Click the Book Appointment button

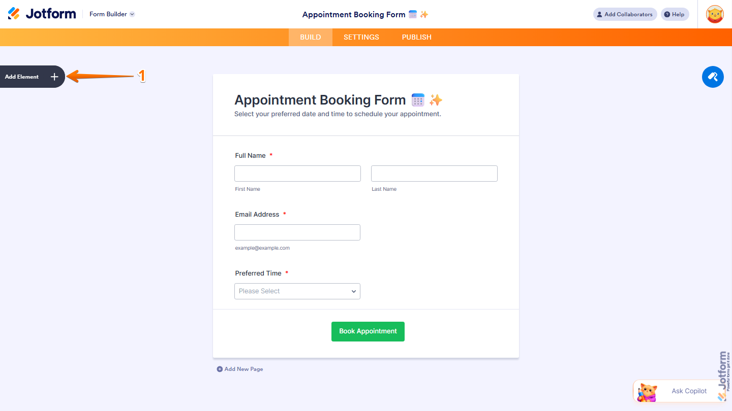pyautogui.click(x=368, y=331)
